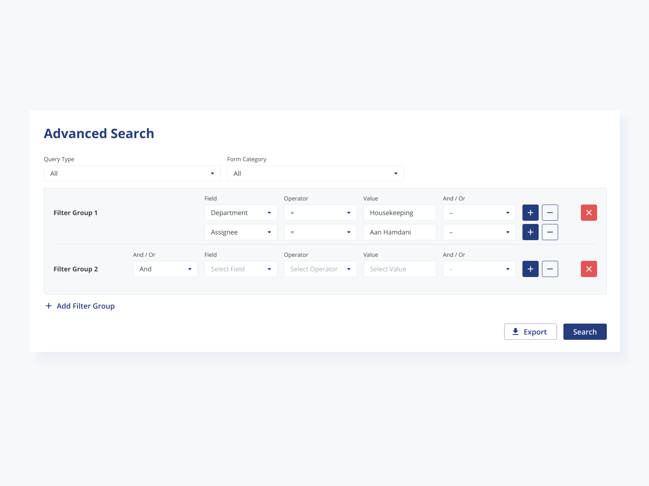The width and height of the screenshot is (649, 486).
Task: Click the minus icon on the Assignee row
Action: tap(550, 232)
